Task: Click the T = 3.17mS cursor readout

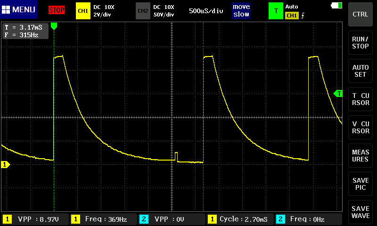Action: tap(24, 27)
